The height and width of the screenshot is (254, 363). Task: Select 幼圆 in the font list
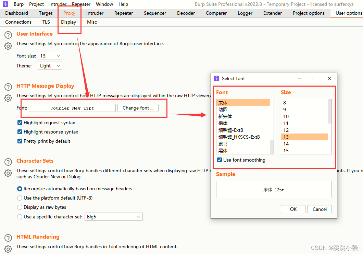[x=243, y=110]
